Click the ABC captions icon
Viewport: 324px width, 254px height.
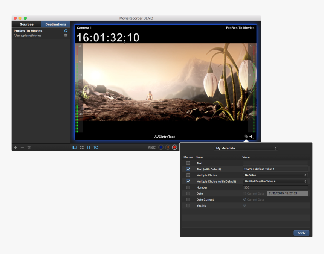pyautogui.click(x=151, y=148)
